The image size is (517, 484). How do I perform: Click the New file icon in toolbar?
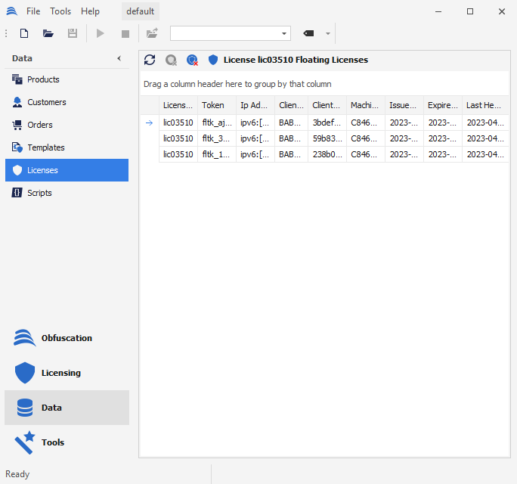click(x=24, y=33)
